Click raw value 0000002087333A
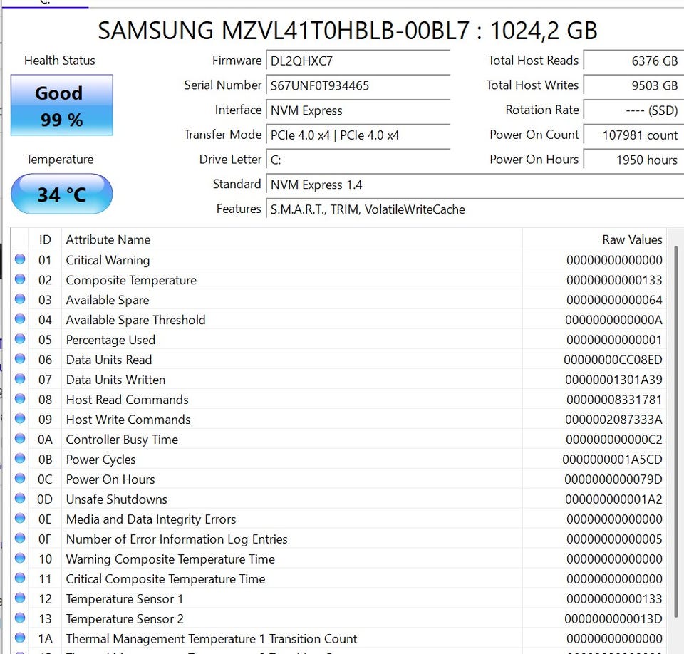This screenshot has width=684, height=654. pyautogui.click(x=613, y=420)
